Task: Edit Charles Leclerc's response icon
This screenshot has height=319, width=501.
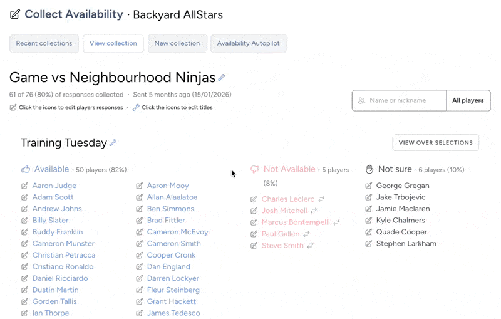Action: pos(254,199)
